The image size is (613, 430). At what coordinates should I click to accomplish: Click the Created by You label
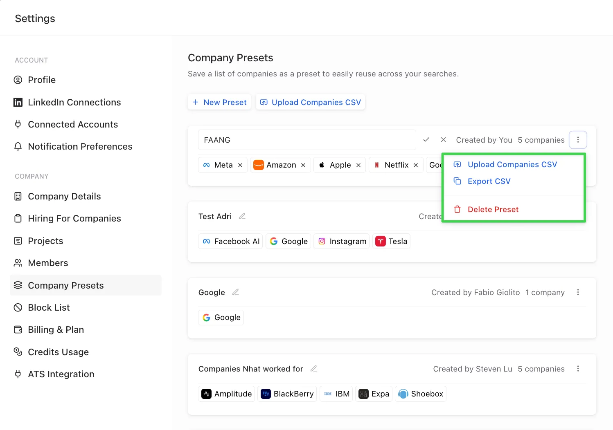[x=484, y=140]
